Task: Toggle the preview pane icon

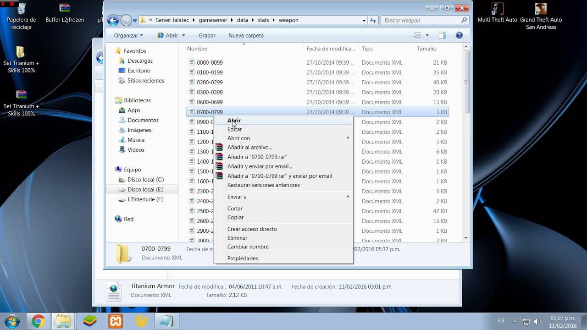Action: (442, 35)
